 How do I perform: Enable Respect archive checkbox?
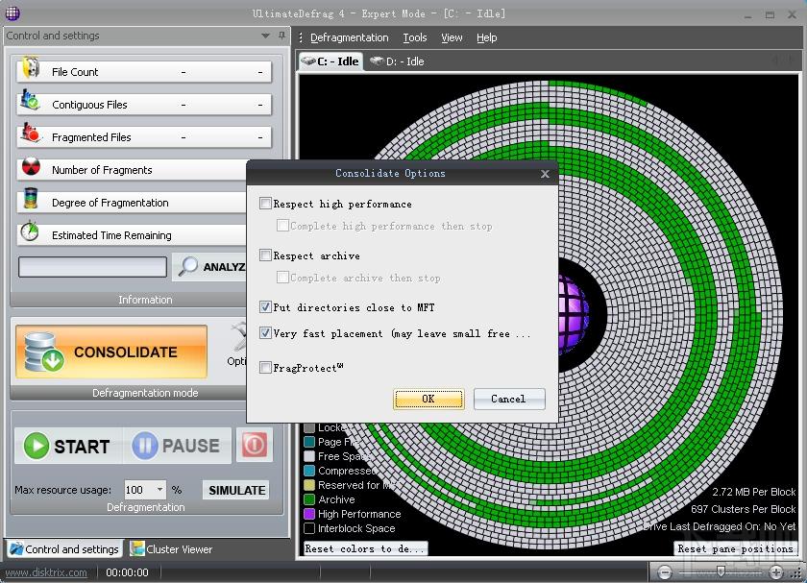(265, 255)
